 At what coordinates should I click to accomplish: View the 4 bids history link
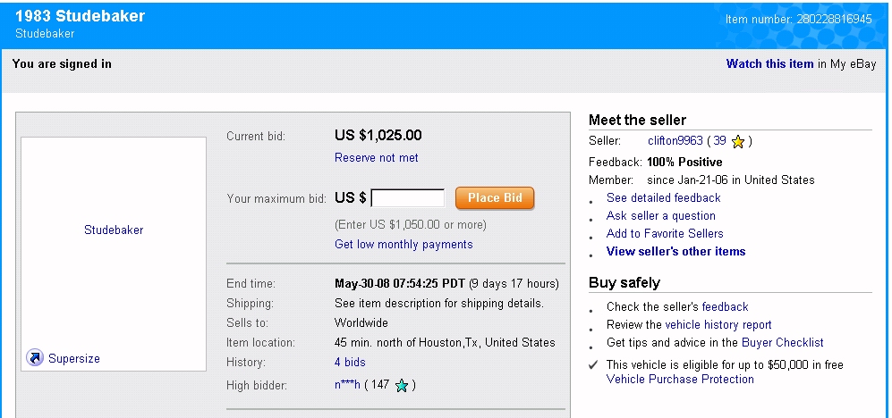(x=350, y=362)
